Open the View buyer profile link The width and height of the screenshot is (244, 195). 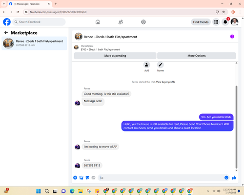point(165,82)
